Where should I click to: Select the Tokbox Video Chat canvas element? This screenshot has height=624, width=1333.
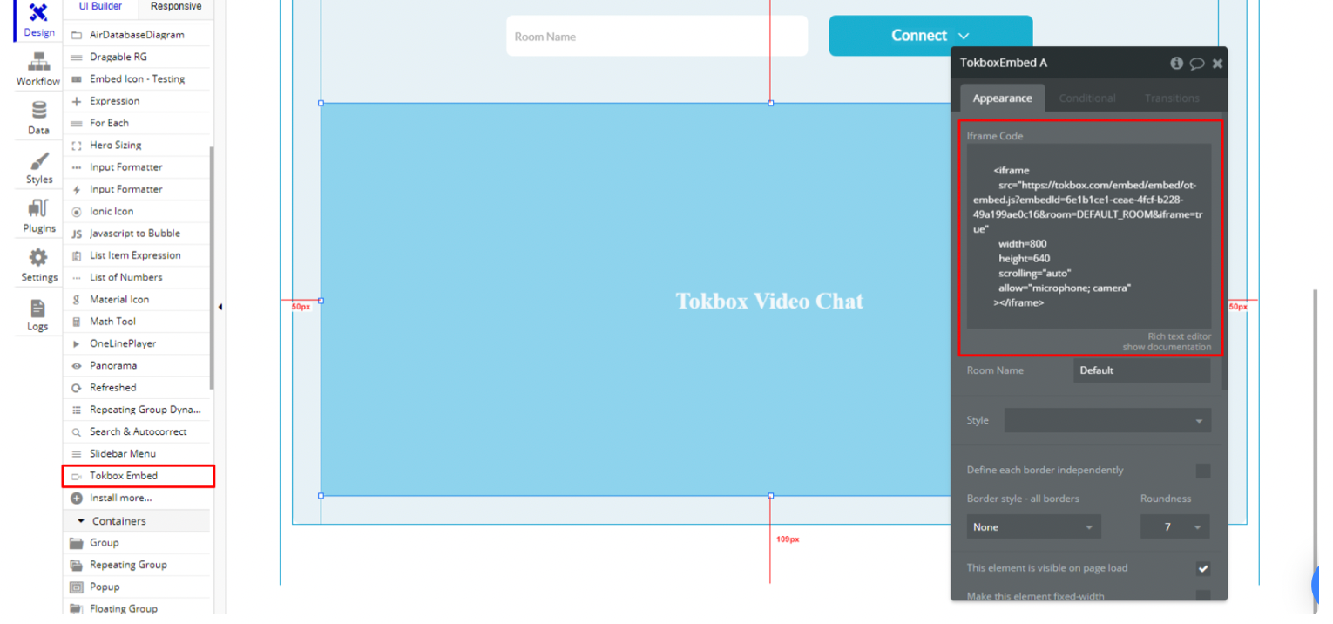pyautogui.click(x=770, y=302)
